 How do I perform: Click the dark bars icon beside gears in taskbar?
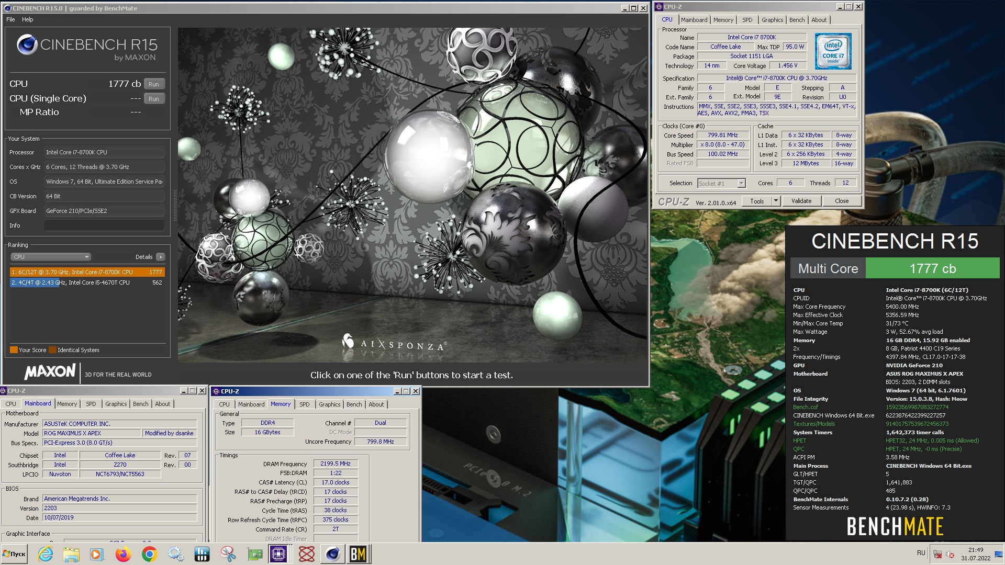point(202,553)
